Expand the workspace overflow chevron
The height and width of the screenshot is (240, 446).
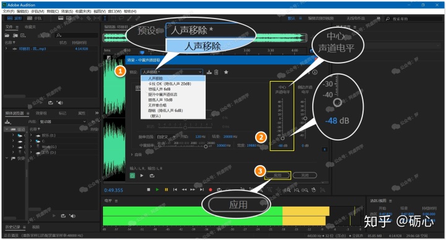[378, 18]
